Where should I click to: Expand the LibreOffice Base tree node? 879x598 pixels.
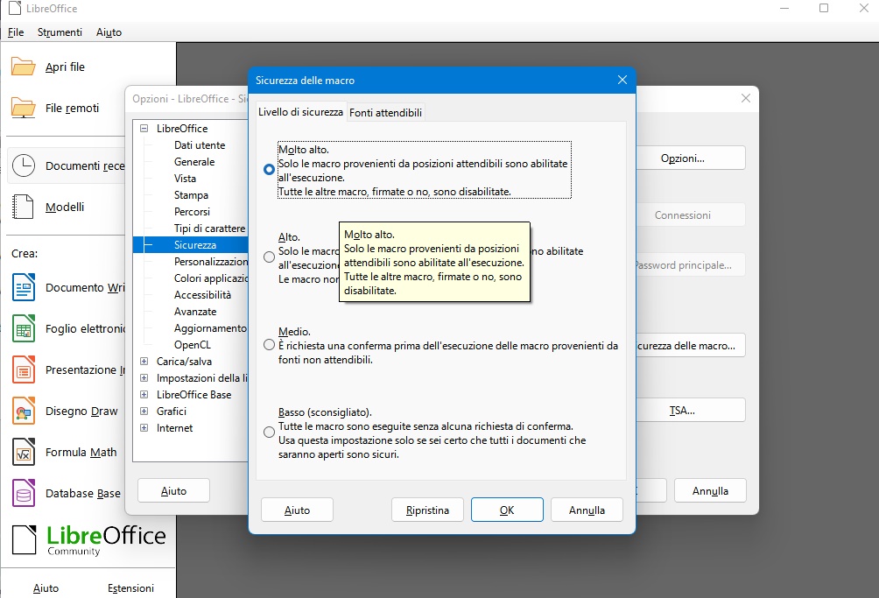click(x=144, y=395)
